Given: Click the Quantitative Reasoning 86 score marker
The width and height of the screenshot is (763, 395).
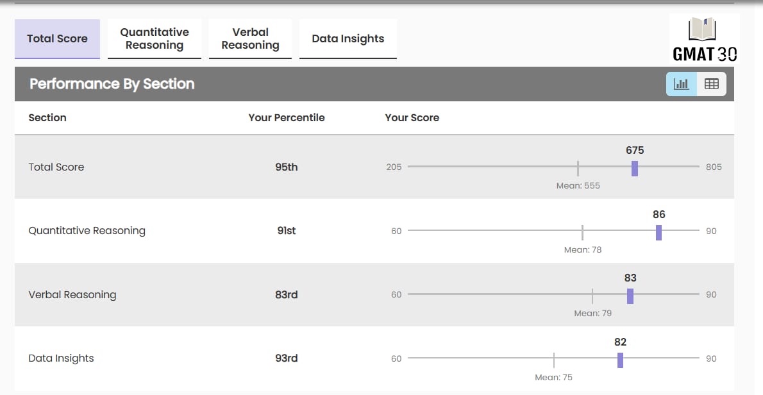Looking at the screenshot, I should tap(658, 232).
